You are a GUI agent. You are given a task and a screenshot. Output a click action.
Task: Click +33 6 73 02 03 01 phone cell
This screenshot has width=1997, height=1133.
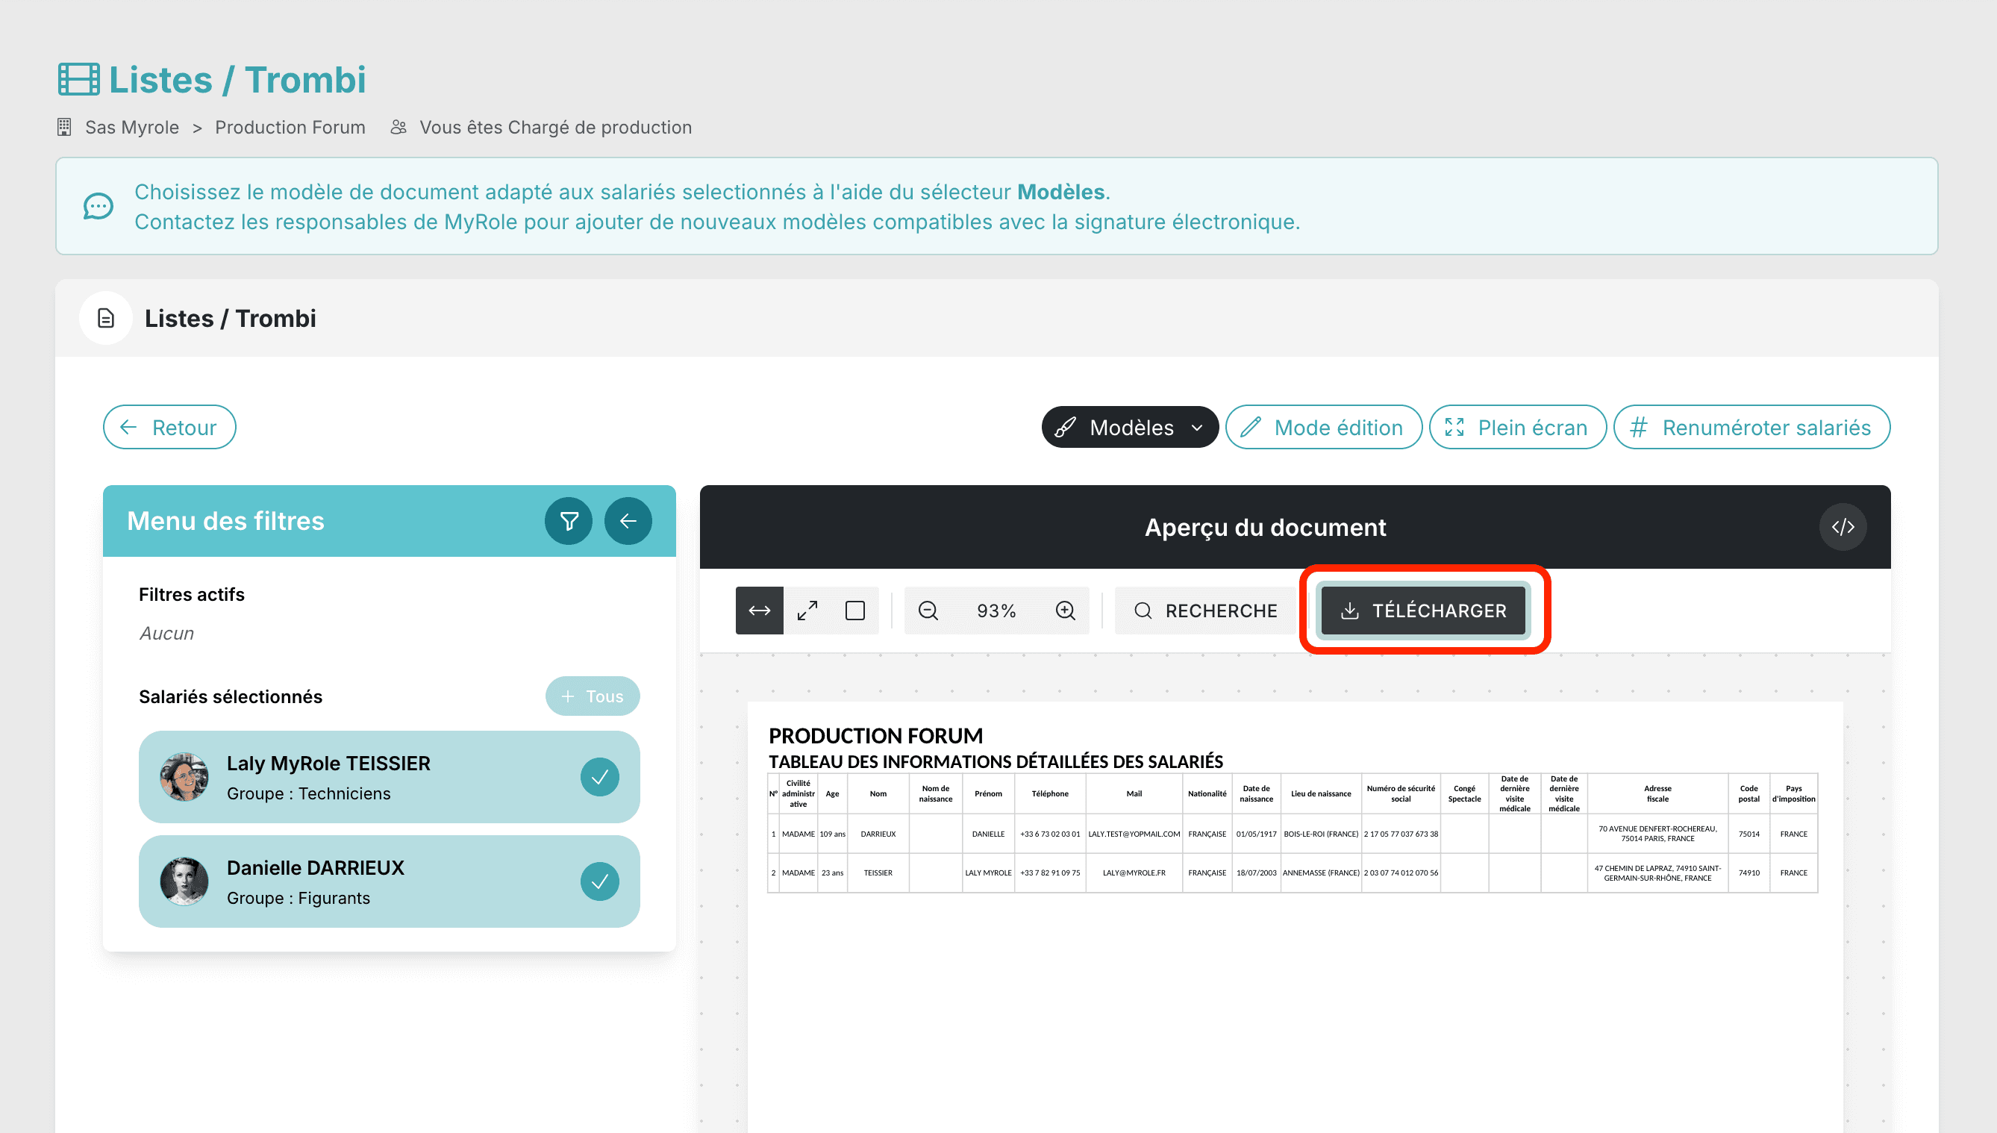coord(1049,834)
